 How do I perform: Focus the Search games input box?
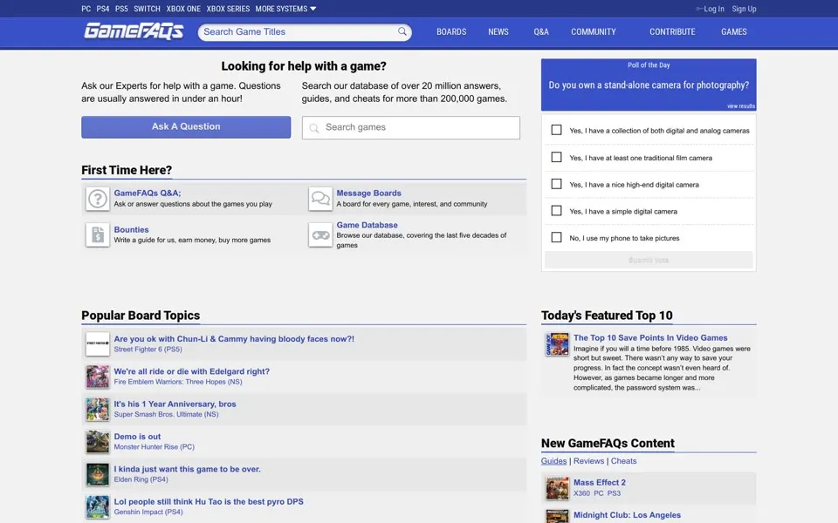pos(410,127)
